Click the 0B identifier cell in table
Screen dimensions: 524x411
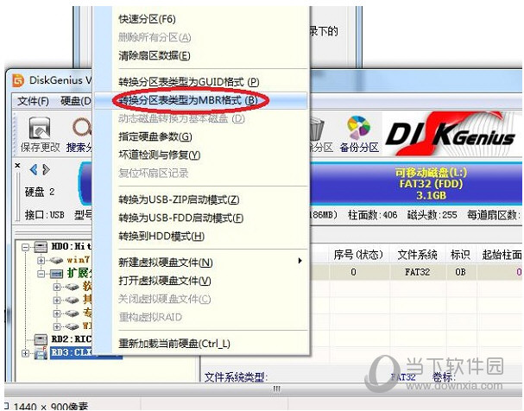point(460,272)
